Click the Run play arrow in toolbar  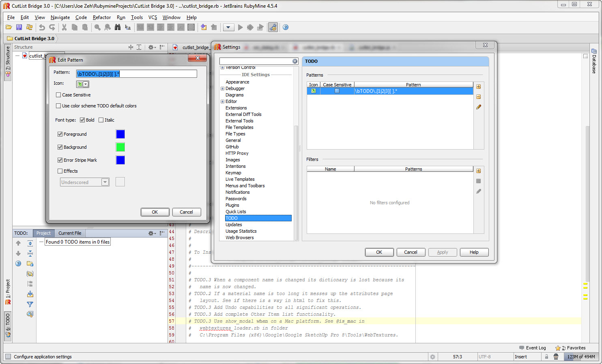click(x=240, y=27)
